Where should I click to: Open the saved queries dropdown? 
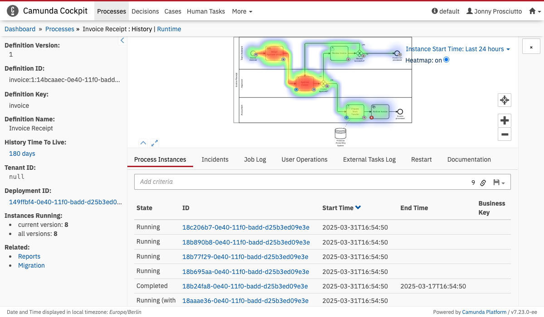tap(499, 183)
